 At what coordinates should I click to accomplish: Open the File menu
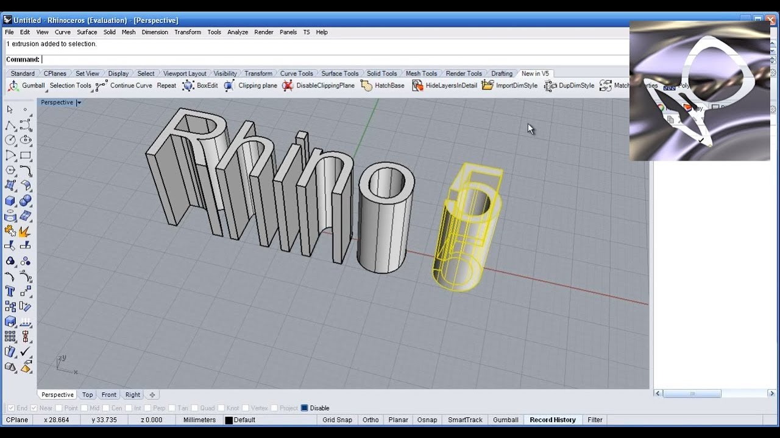click(x=9, y=32)
